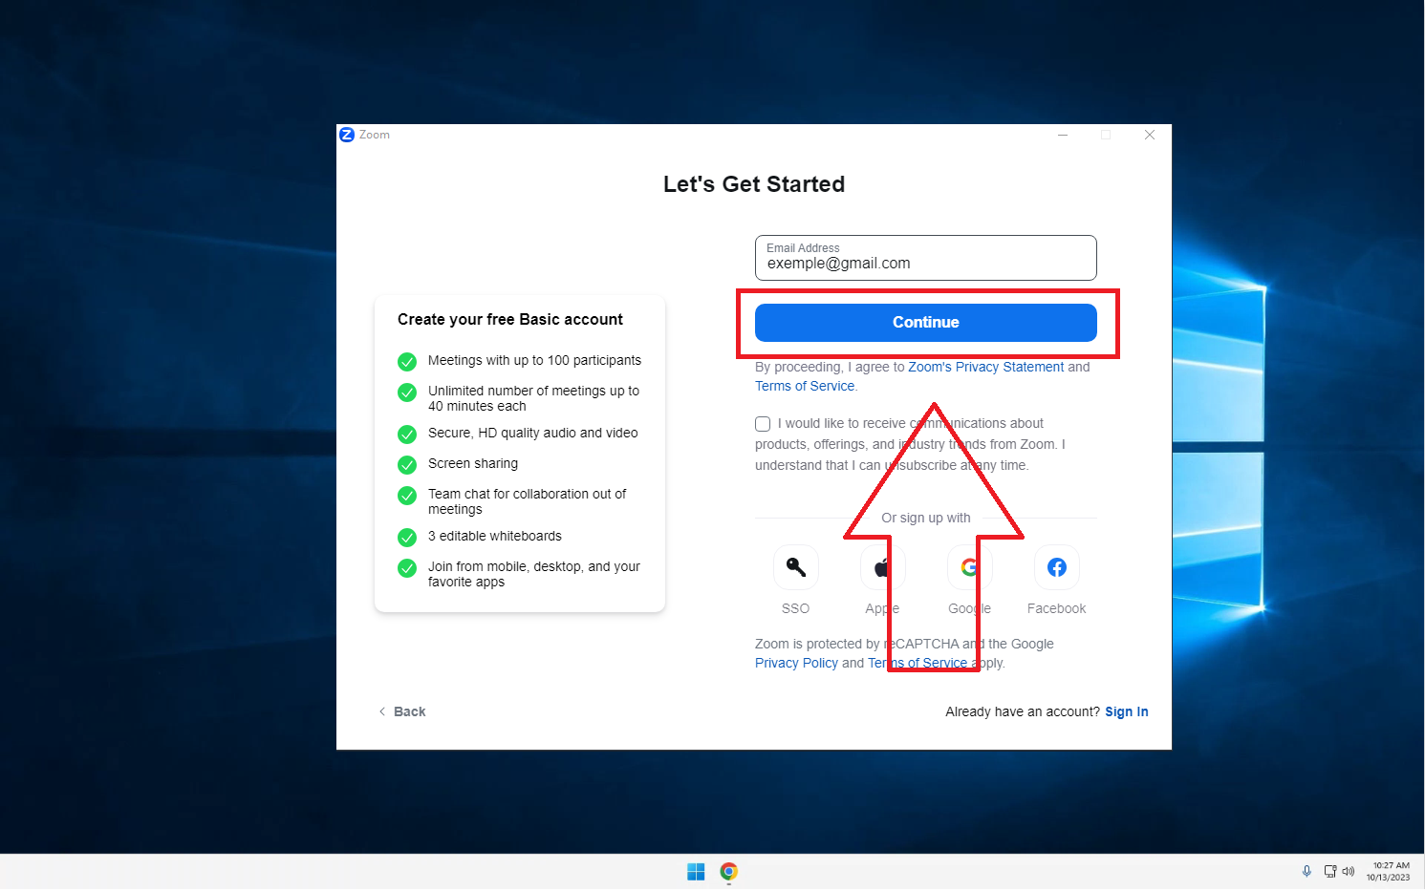
Task: Open the network tray icon
Action: tap(1329, 871)
